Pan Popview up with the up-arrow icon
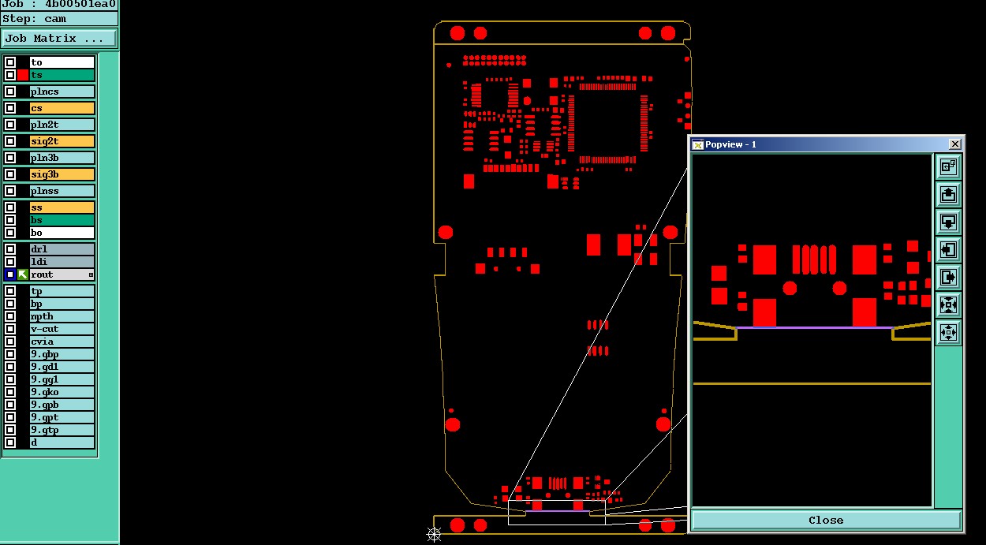The height and width of the screenshot is (545, 986). (948, 194)
